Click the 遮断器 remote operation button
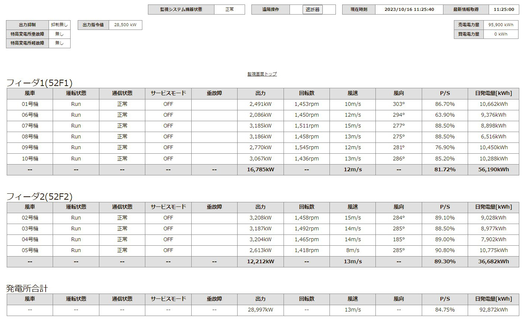The image size is (523, 319). pos(312,9)
